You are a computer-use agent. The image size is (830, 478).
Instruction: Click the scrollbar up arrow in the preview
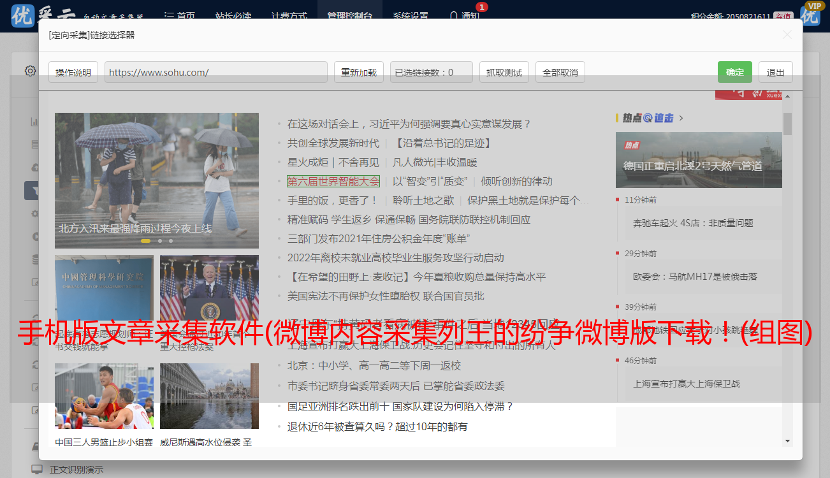pyautogui.click(x=788, y=96)
